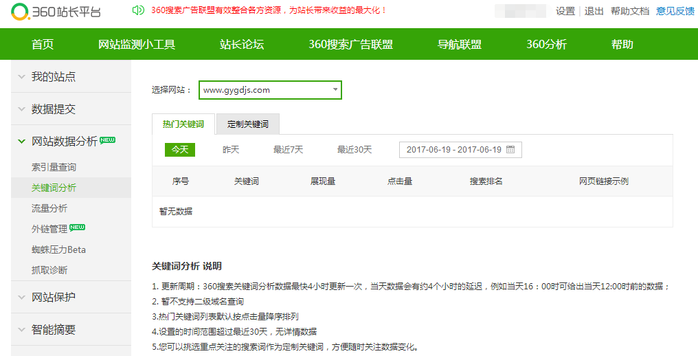Viewport: 698px width, 356px height.
Task: Expand the 数据提交 sidebar section
Action: (54, 109)
